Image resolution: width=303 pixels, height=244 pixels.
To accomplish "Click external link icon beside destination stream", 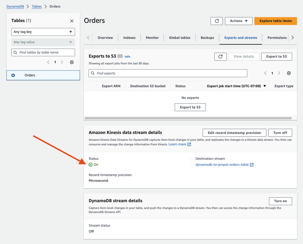I will click(x=252, y=165).
